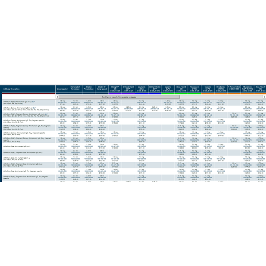Click the left arrow of the conjugates scrollbar
The height and width of the screenshot is (266, 266).
57,97
